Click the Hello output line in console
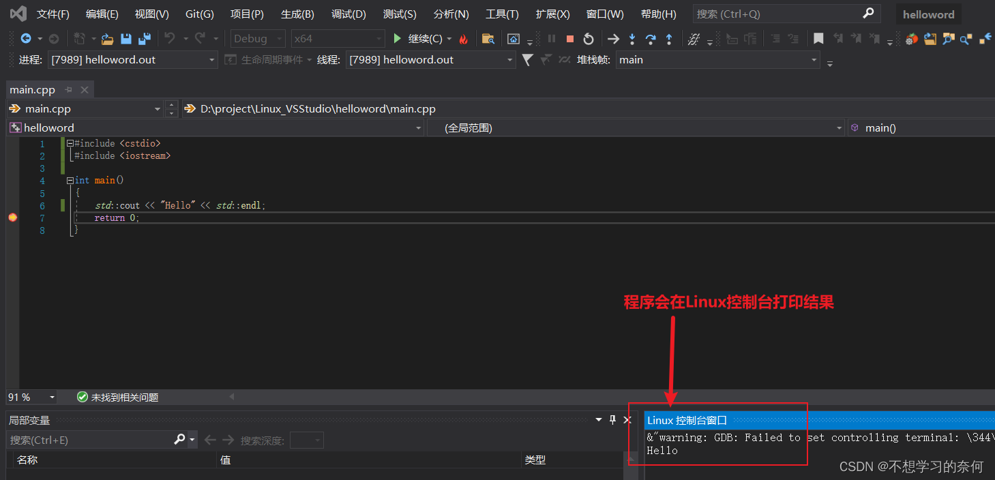 coord(662,451)
